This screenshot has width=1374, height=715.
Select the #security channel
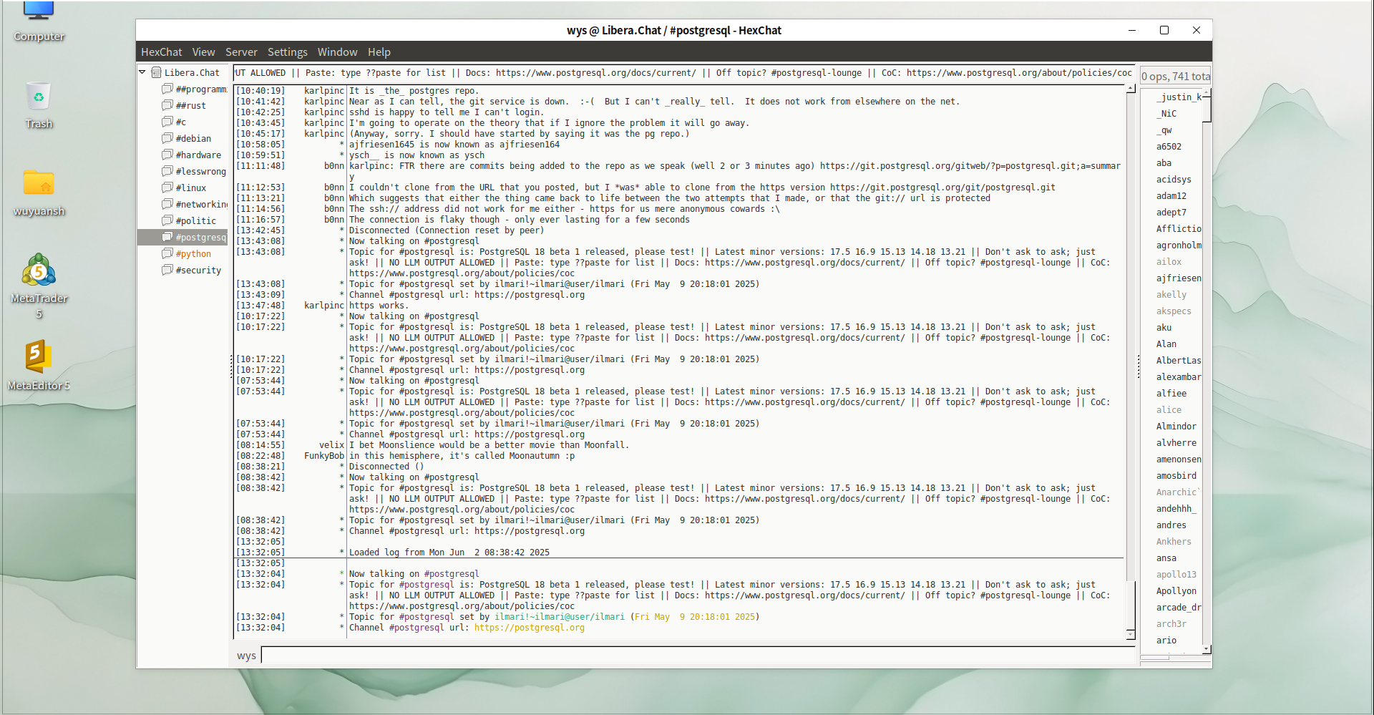tap(198, 270)
